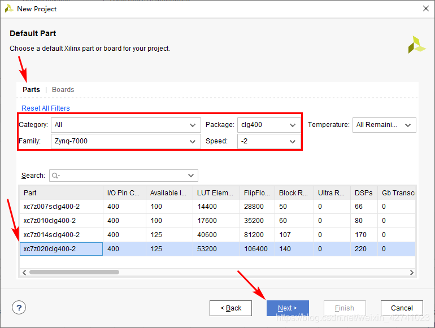Click the scroll left arrow of table
This screenshot has height=328, width=435.
(x=24, y=273)
